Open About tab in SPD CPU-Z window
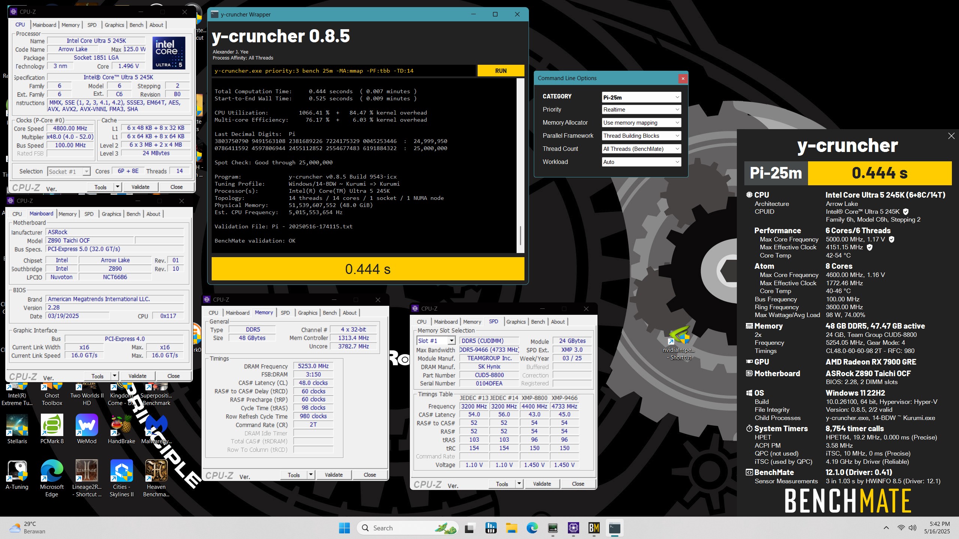The width and height of the screenshot is (959, 539). tap(558, 322)
